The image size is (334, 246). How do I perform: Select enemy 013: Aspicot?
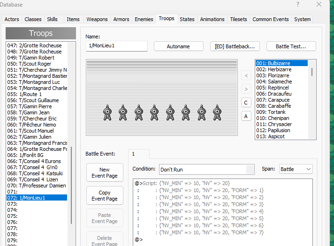[x=281, y=137]
